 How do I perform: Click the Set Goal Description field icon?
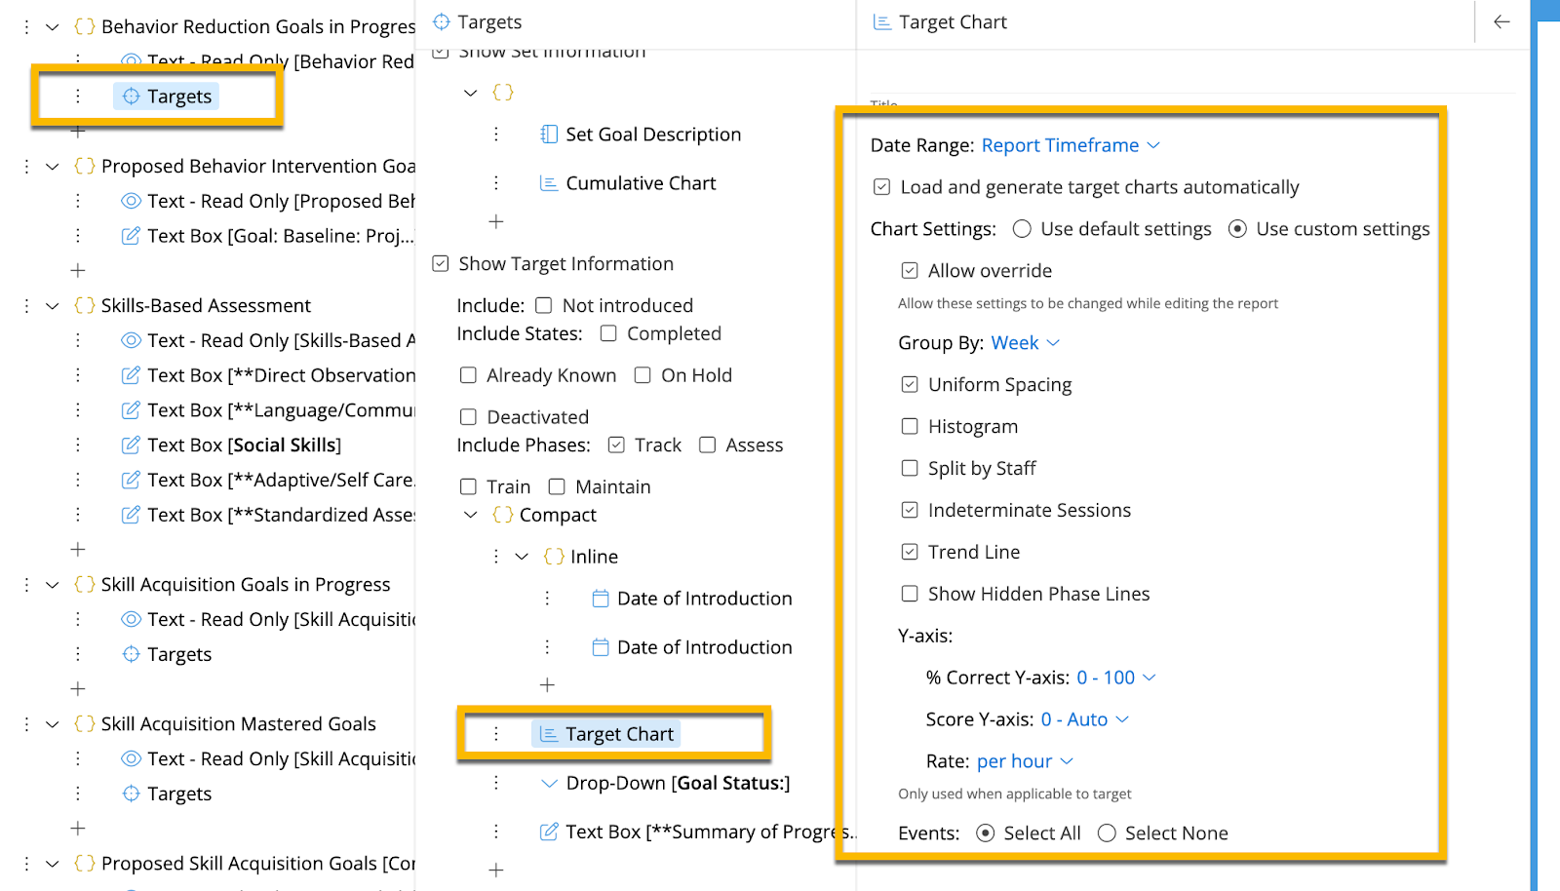548,134
